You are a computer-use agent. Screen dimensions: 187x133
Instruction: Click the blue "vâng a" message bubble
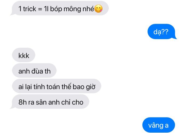pyautogui.click(x=159, y=125)
